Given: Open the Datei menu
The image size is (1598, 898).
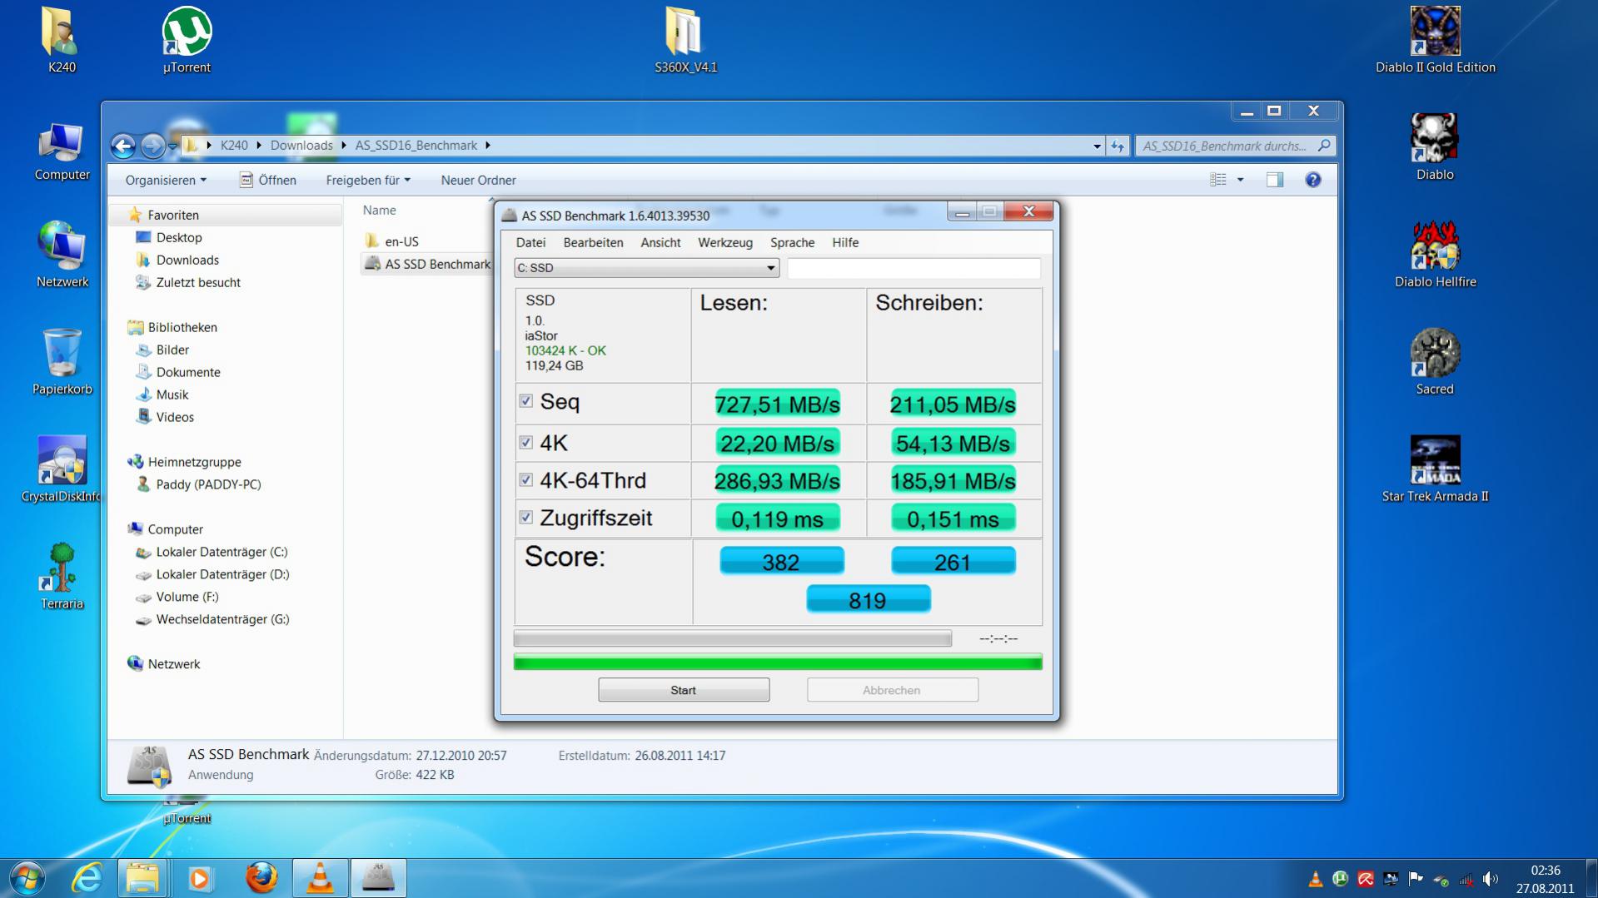Looking at the screenshot, I should click(x=530, y=243).
